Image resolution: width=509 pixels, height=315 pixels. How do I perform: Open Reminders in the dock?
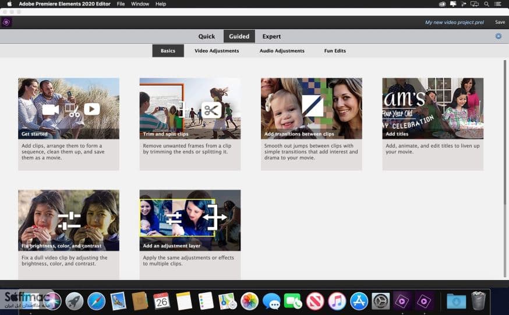tap(206, 301)
